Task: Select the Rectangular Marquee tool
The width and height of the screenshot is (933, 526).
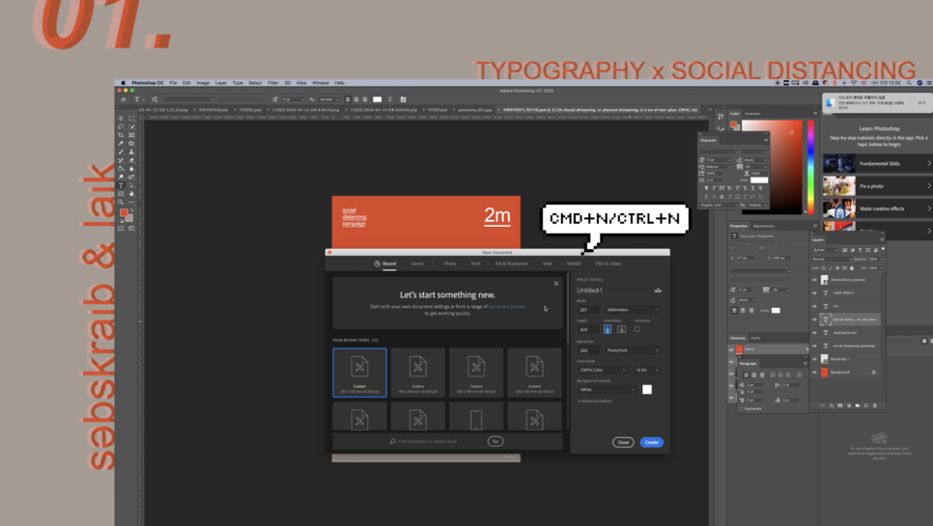Action: pyautogui.click(x=131, y=119)
